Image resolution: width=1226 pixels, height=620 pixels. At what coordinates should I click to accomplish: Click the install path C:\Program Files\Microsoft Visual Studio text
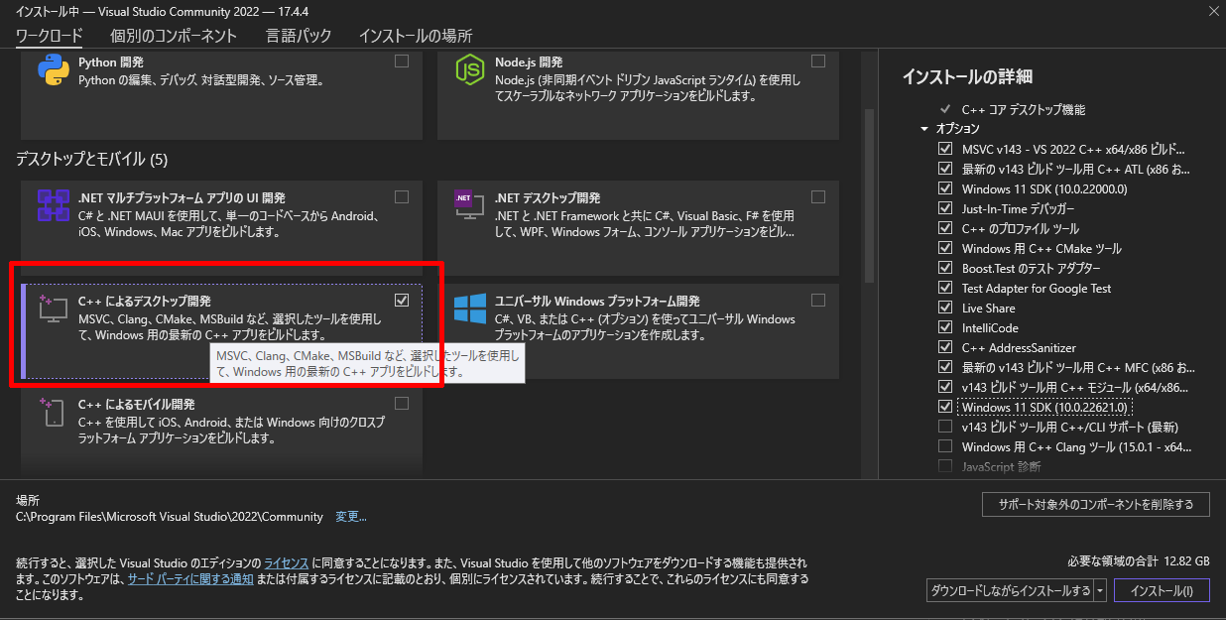[170, 517]
